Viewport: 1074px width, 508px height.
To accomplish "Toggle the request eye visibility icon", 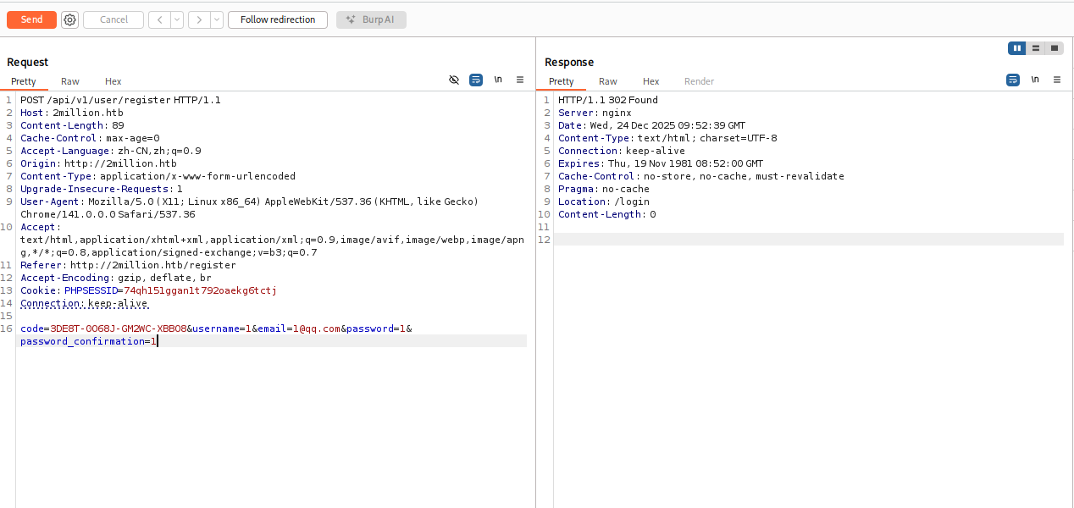I will (454, 80).
